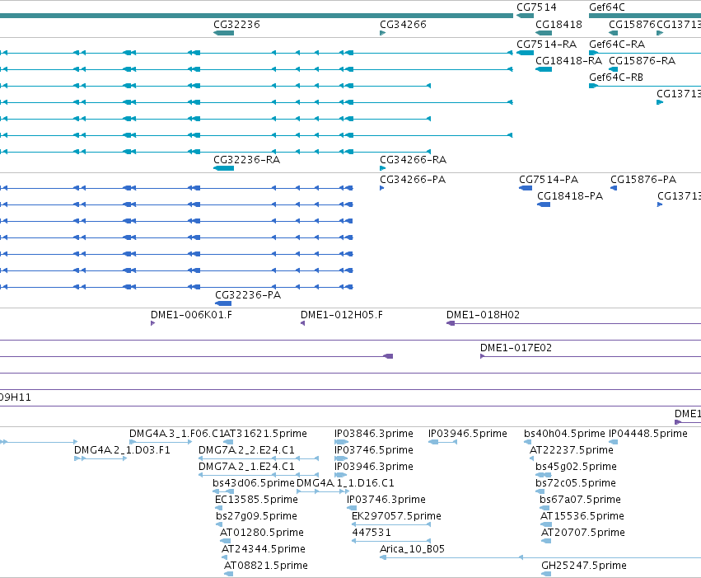Click the CG15876-PA protein label
This screenshot has height=578, width=701.
click(x=643, y=180)
